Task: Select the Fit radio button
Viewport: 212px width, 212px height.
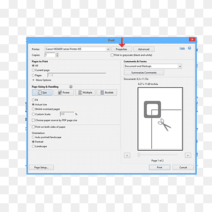Action: coord(33,100)
